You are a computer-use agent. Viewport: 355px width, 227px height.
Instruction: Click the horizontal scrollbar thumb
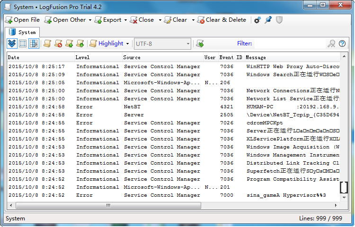(x=108, y=205)
